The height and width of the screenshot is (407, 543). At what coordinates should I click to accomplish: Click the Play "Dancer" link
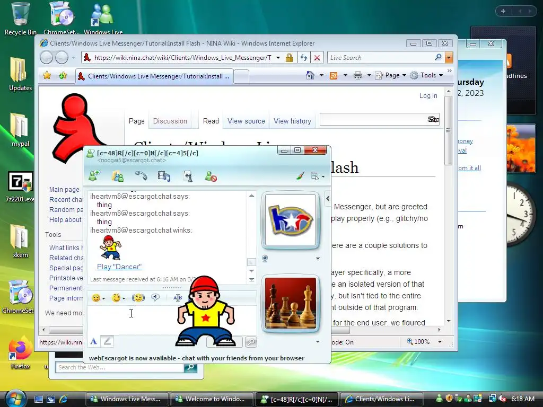coord(119,267)
